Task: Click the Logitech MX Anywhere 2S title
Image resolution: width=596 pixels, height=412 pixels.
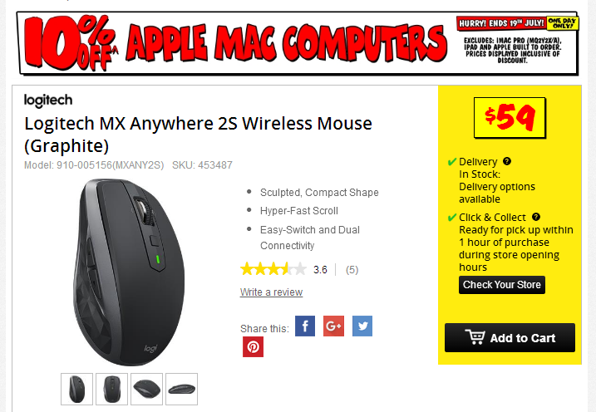Action: click(x=198, y=135)
